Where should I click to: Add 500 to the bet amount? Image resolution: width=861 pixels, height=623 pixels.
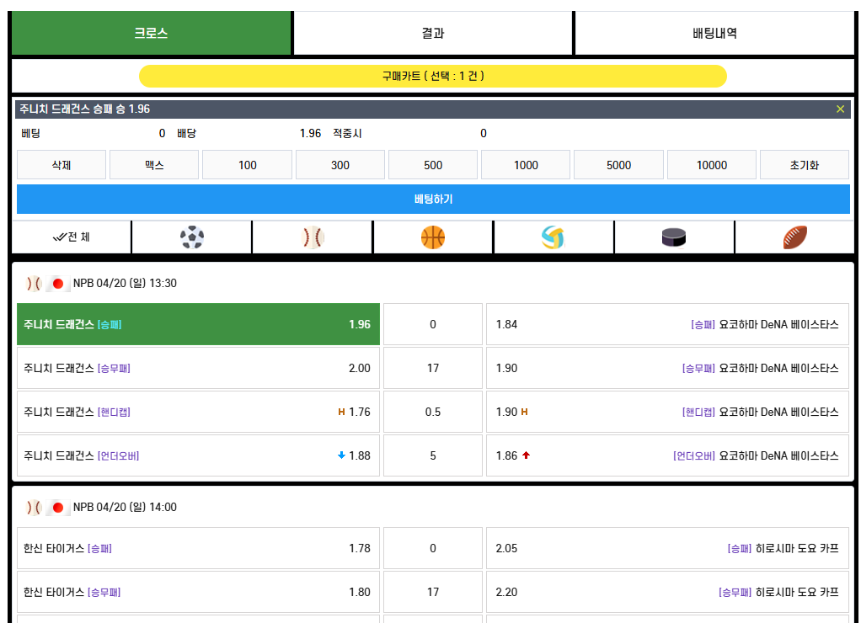point(433,165)
